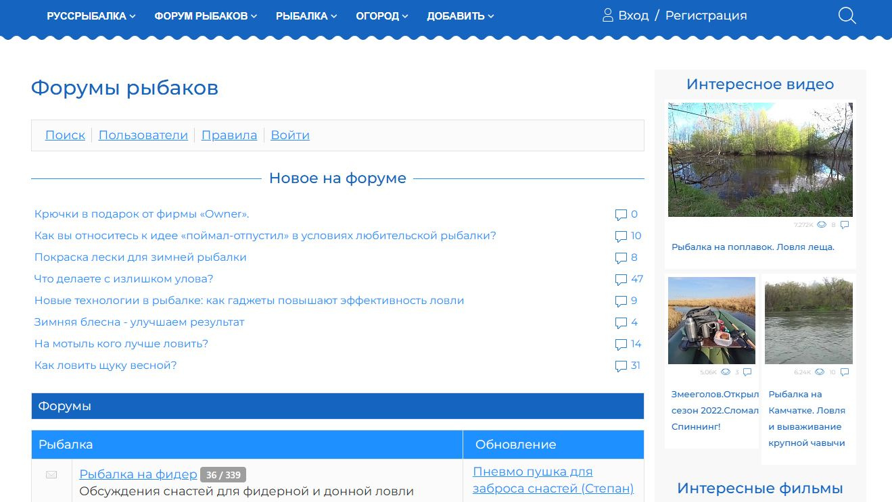Click comment icon for «Owner» hooks topic
This screenshot has height=502, width=892.
621,215
